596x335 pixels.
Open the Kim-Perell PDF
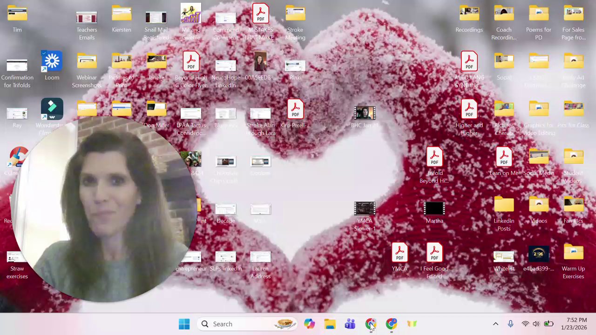coord(295,114)
